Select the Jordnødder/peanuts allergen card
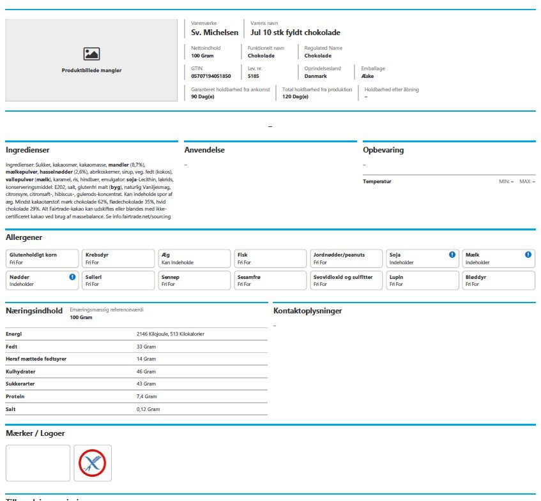This screenshot has height=501, width=541. [x=346, y=258]
